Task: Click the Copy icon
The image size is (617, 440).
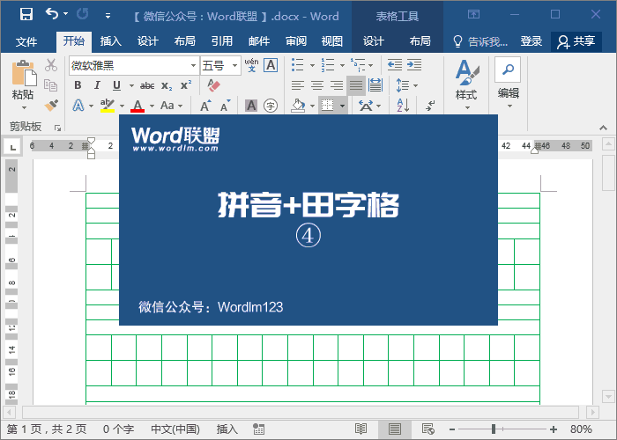Action: point(51,85)
